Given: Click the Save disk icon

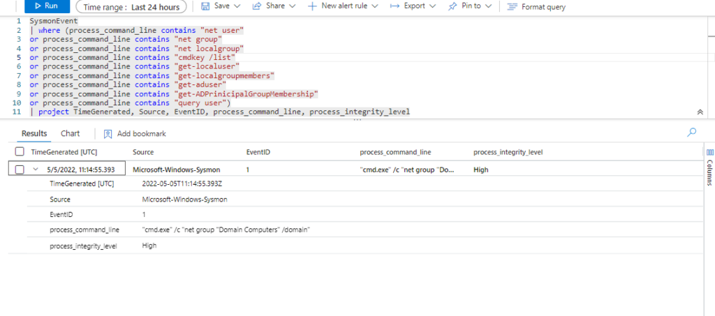Looking at the screenshot, I should click(x=205, y=6).
